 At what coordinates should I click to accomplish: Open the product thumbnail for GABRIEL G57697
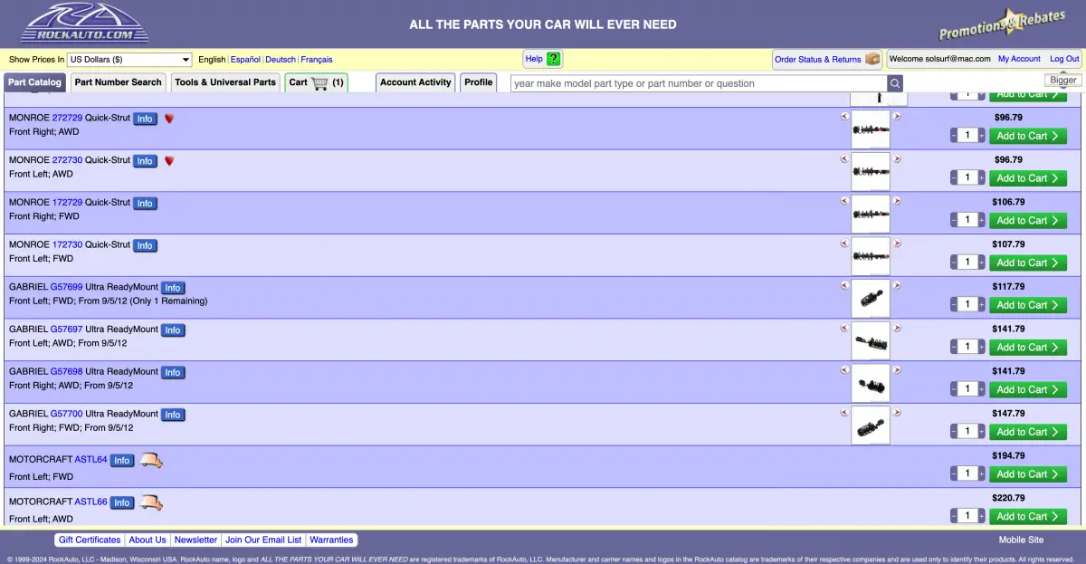[x=871, y=341]
